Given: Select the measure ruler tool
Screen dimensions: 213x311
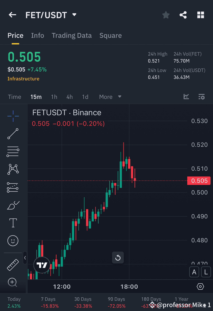Looking at the screenshot, I should pyautogui.click(x=13, y=265).
